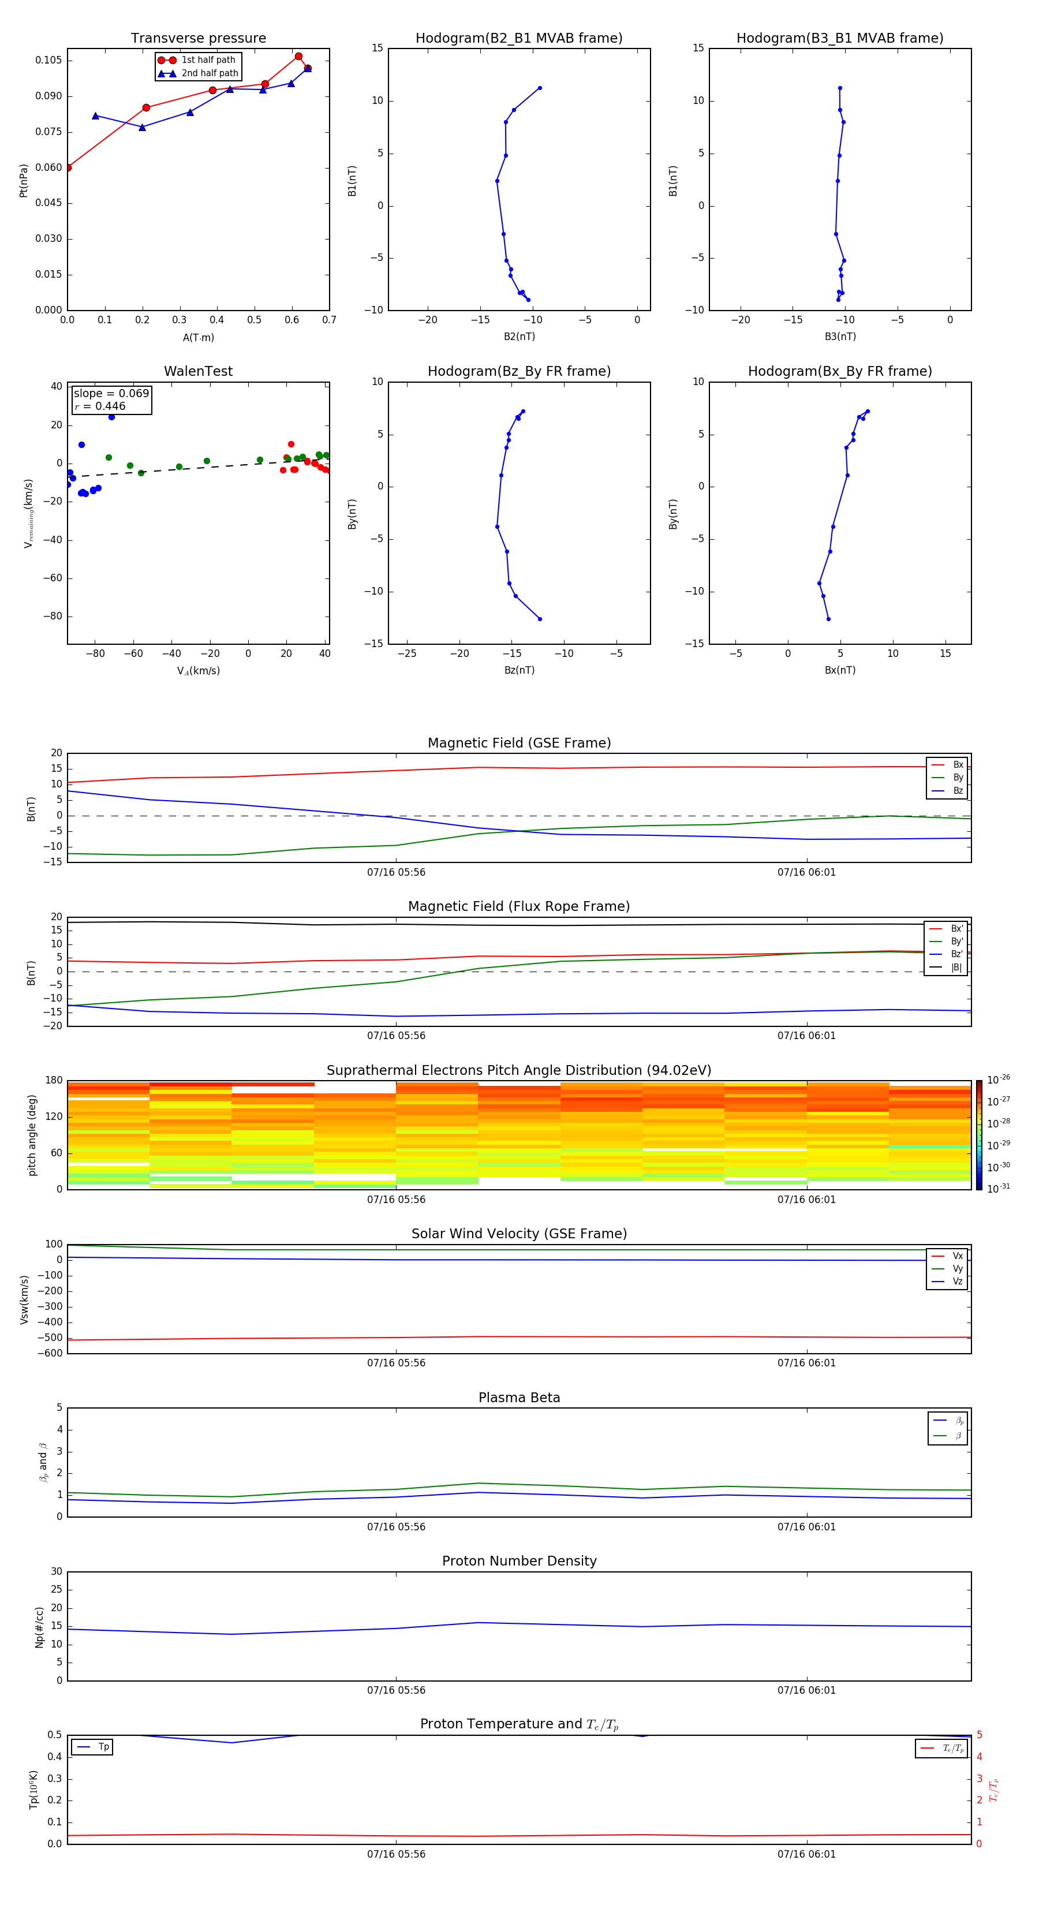The image size is (1039, 1905).
Task: Click the '10^-26' colorbar label
Action: (999, 1079)
